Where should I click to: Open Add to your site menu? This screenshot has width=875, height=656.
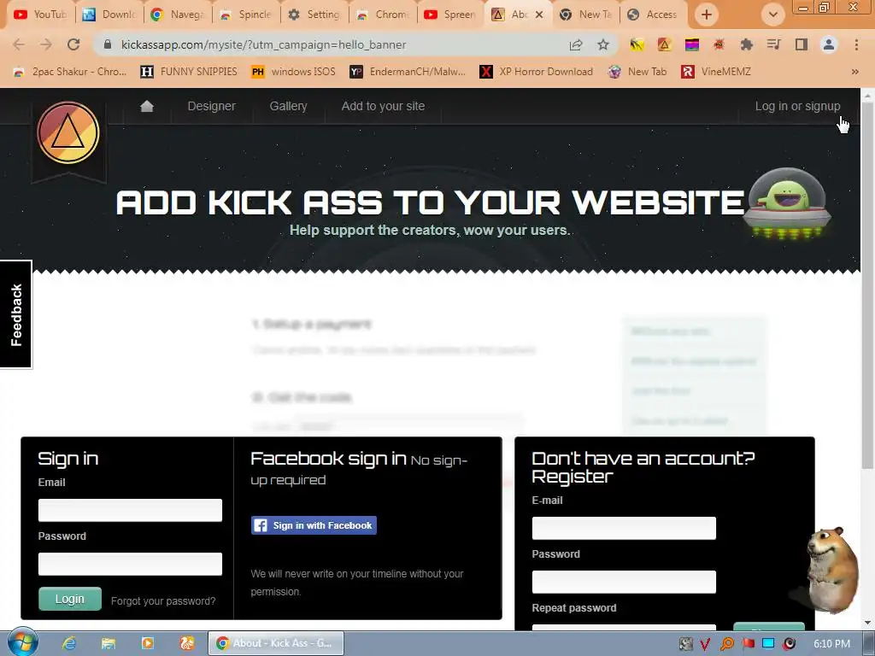click(383, 106)
